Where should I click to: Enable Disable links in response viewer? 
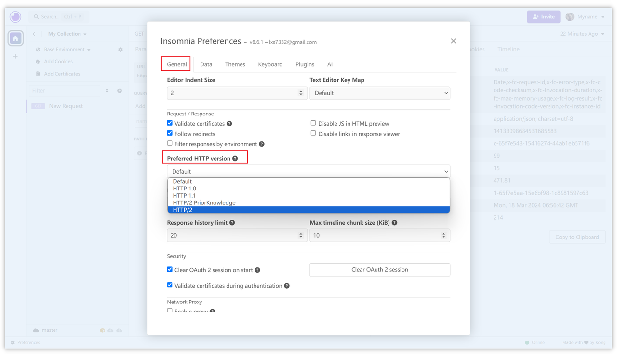(x=313, y=133)
